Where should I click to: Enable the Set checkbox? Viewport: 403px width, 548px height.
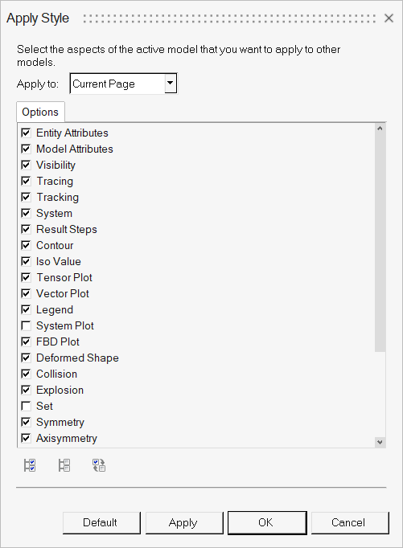pos(26,406)
